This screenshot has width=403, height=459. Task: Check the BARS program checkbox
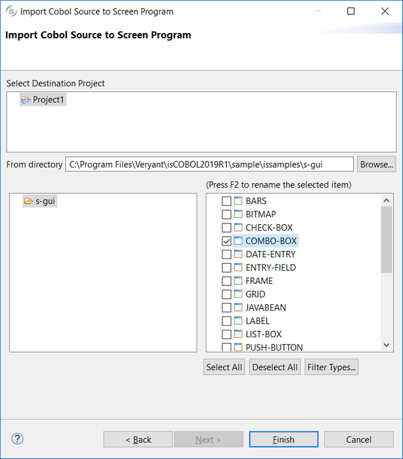tap(226, 201)
